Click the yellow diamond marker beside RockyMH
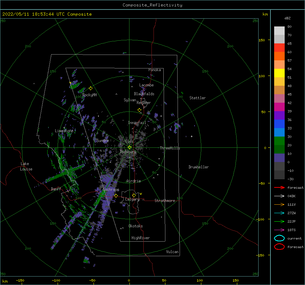The width and height of the screenshot is (305, 285). [x=90, y=88]
